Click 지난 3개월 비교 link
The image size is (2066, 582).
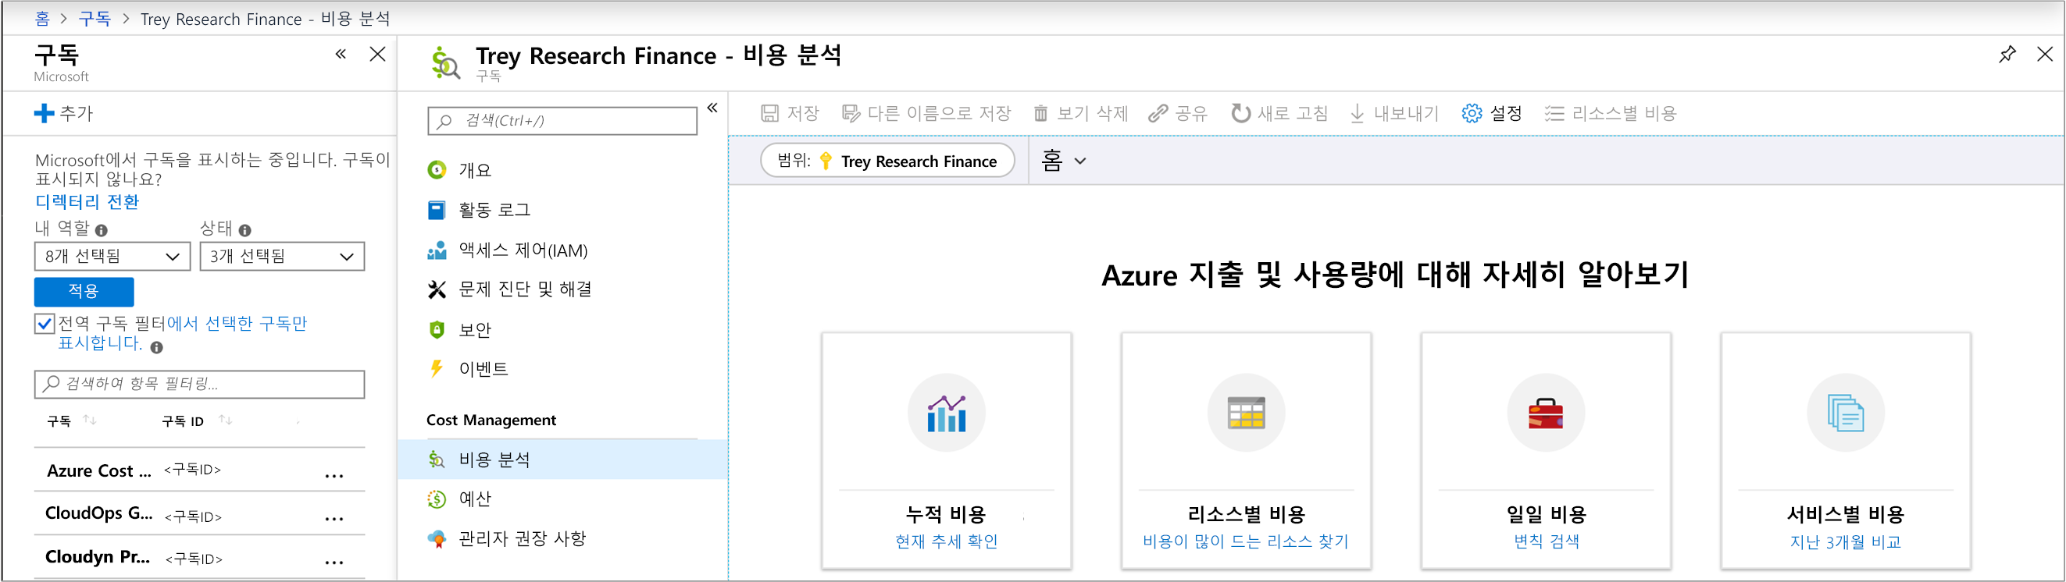(1846, 542)
